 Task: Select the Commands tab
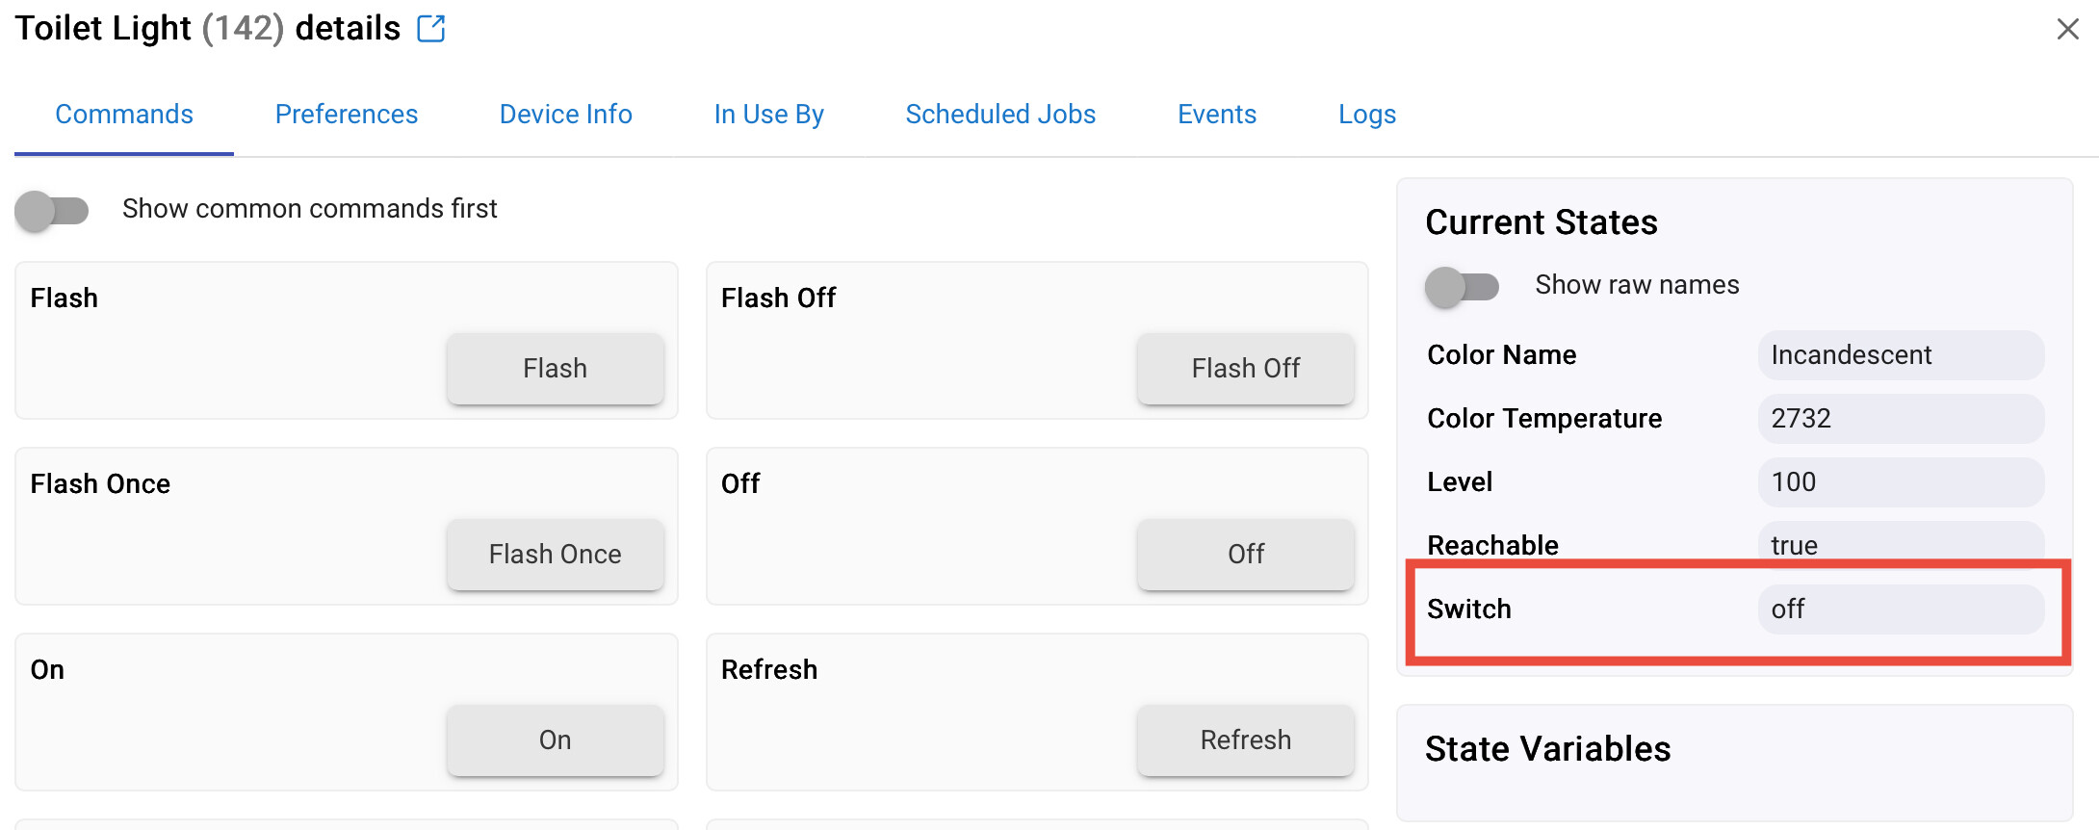124,115
